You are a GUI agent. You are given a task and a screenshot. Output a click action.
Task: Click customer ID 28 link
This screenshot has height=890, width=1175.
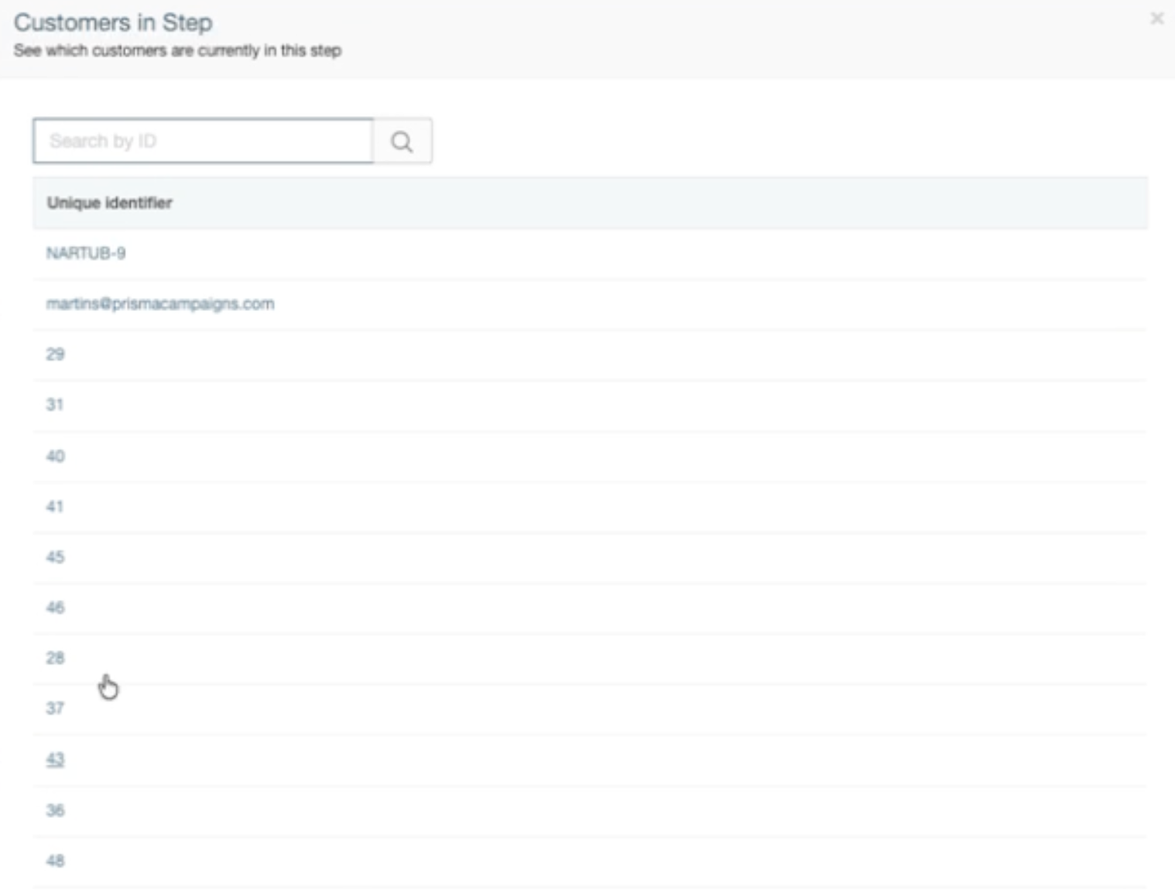(55, 658)
